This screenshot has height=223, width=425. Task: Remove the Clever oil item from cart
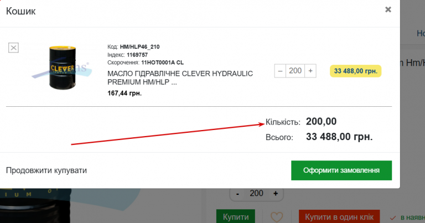(13, 48)
